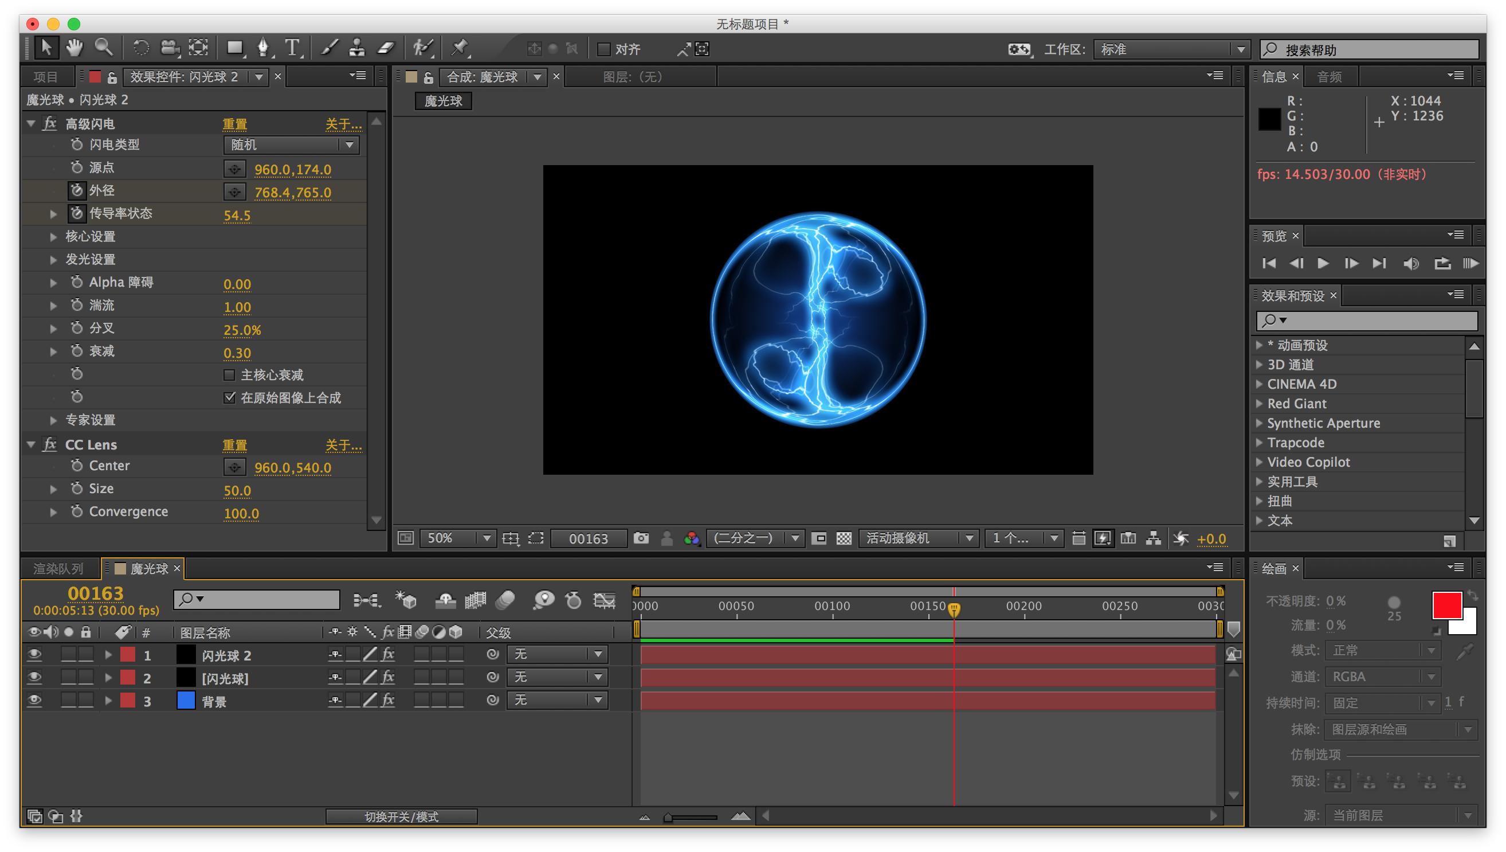Open the 闪电类型 dropdown
The image size is (1506, 852).
click(x=291, y=144)
